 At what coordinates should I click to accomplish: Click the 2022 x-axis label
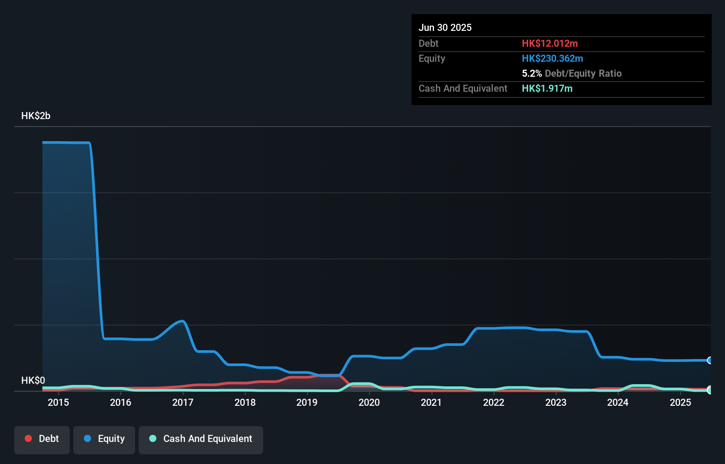[x=494, y=402]
